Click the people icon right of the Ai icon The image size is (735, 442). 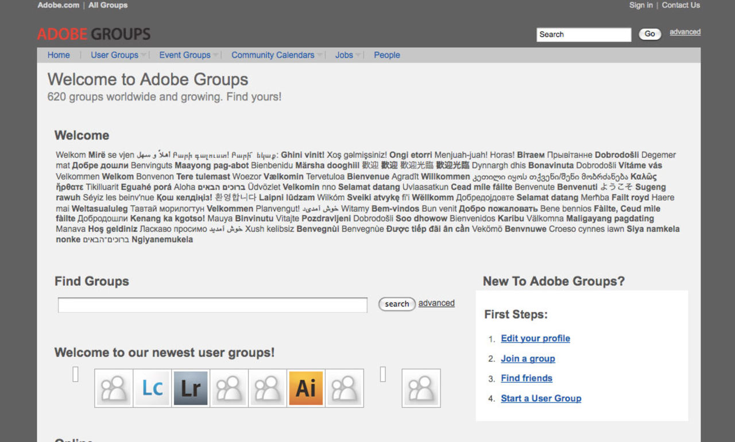point(345,388)
